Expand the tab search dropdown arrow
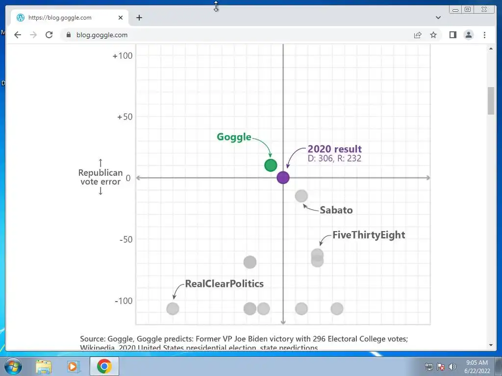 click(438, 18)
